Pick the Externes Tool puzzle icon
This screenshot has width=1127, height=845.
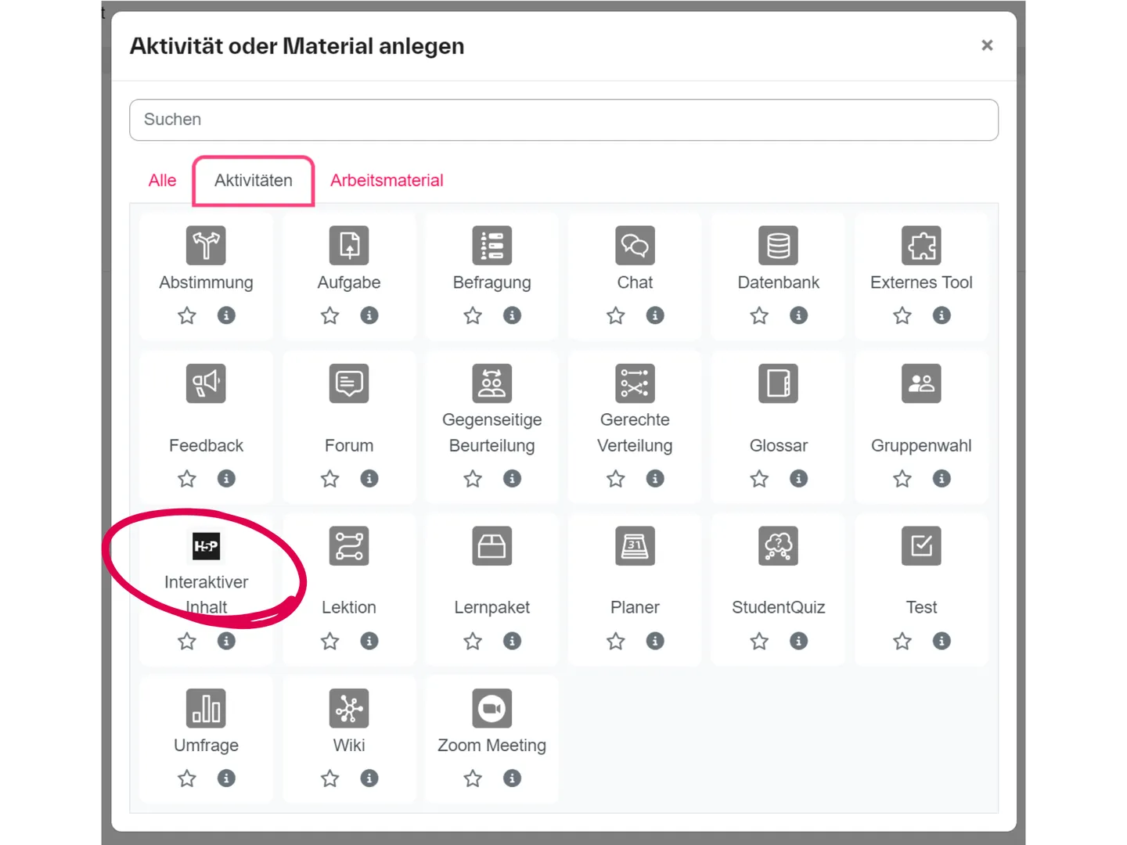tap(921, 246)
